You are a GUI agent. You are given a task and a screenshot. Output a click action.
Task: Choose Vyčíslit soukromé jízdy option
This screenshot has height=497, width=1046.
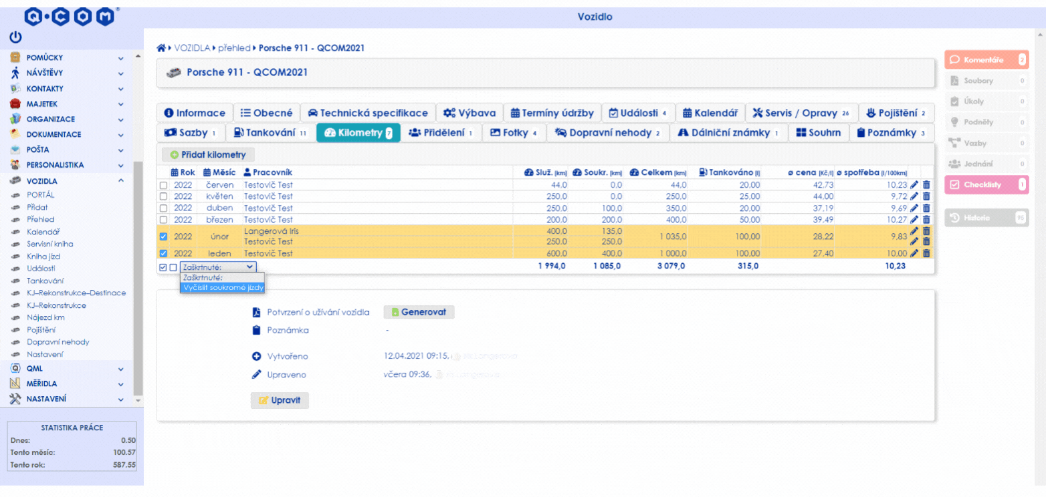(x=222, y=287)
